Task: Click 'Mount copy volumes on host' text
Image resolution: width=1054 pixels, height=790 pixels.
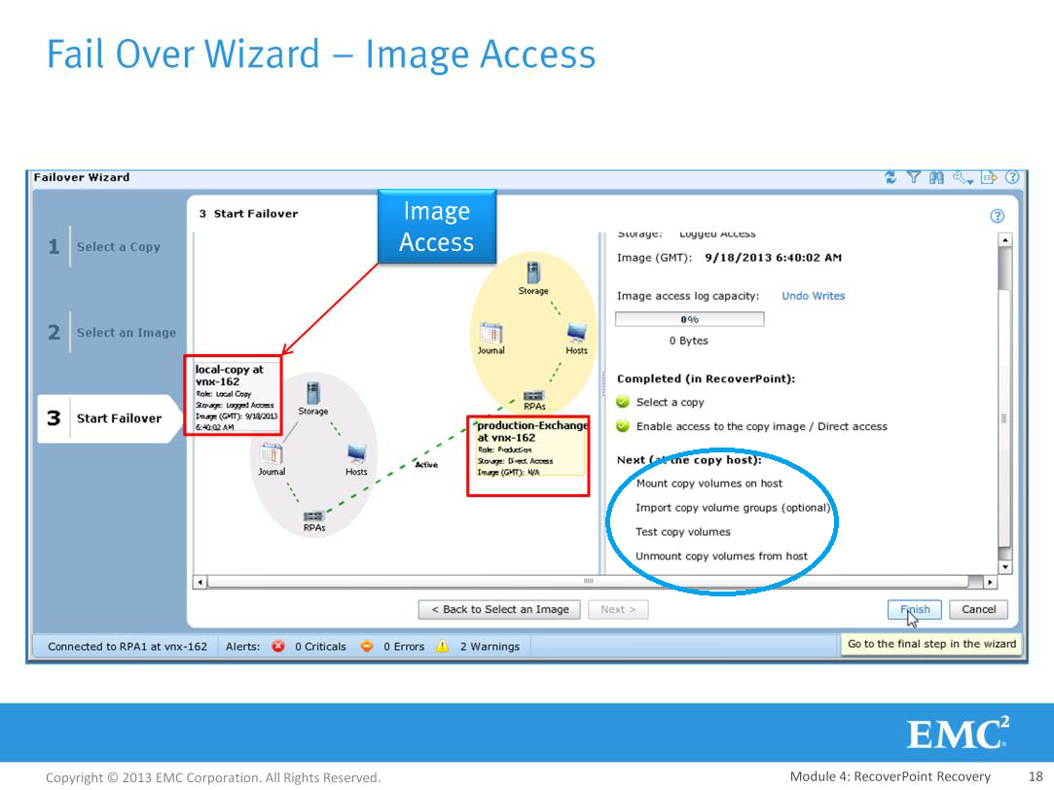Action: (709, 483)
